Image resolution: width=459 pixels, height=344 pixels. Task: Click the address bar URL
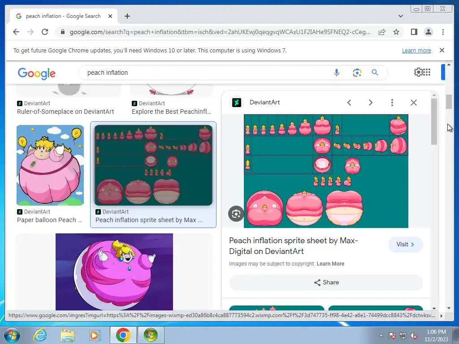pos(220,32)
